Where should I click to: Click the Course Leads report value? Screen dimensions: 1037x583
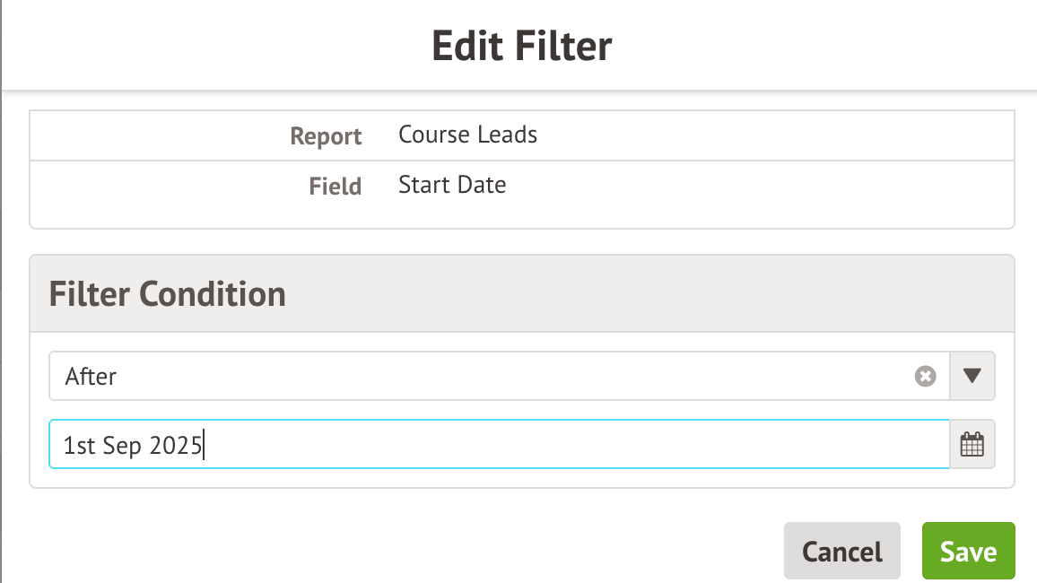(467, 135)
